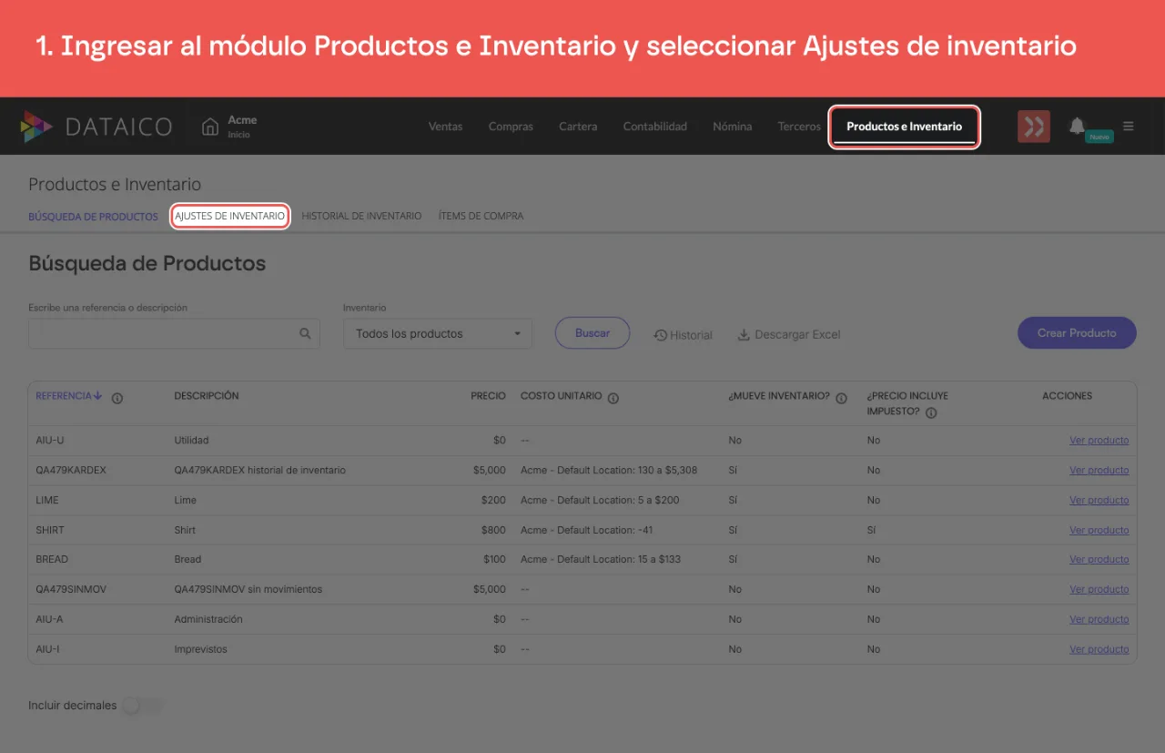This screenshot has width=1165, height=753.
Task: Open Ver producto for LIME
Action: click(1099, 500)
